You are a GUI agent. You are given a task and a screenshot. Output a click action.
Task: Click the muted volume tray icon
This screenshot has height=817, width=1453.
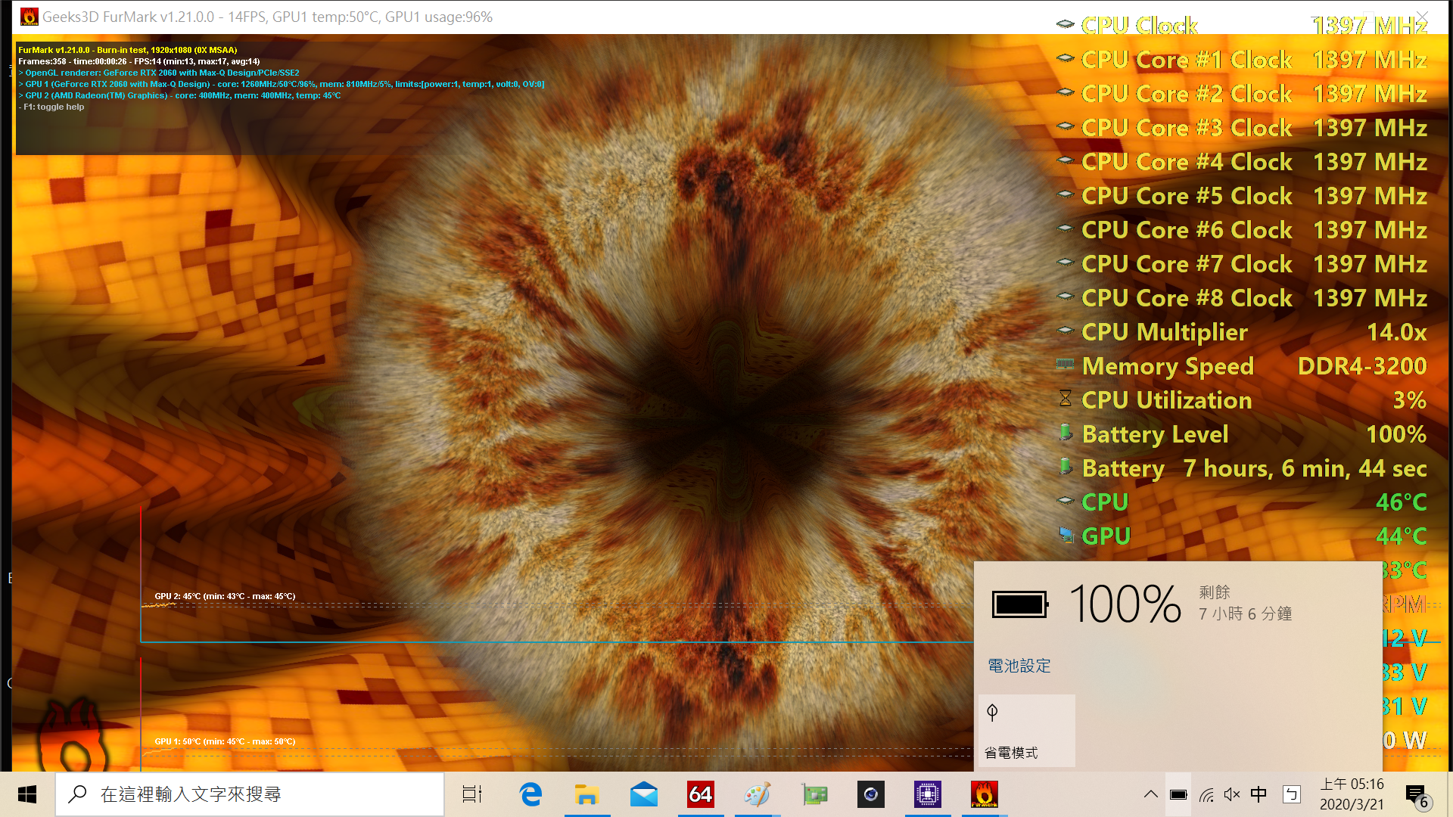point(1232,794)
